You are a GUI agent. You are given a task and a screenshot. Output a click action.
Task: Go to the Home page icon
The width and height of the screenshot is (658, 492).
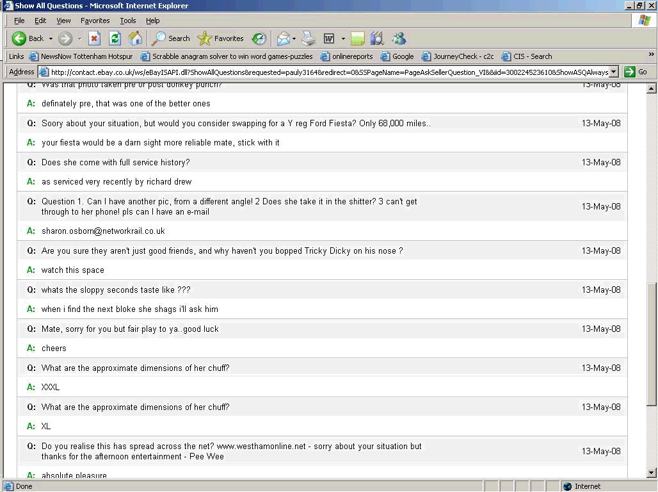pos(135,38)
